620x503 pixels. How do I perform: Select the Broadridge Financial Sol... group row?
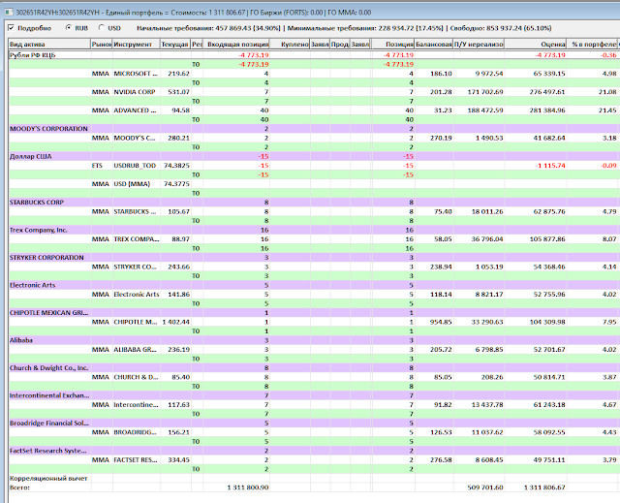point(312,423)
